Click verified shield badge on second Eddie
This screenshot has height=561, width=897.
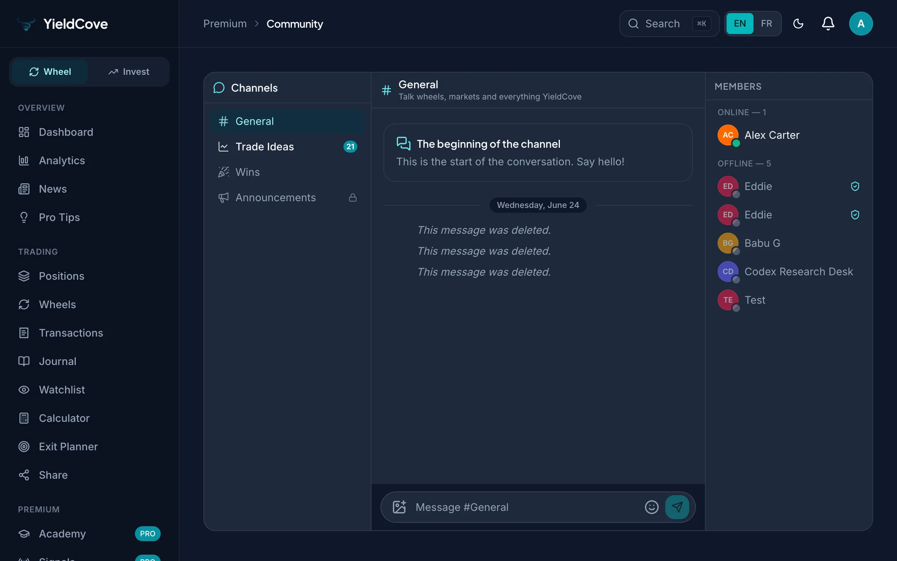click(855, 215)
